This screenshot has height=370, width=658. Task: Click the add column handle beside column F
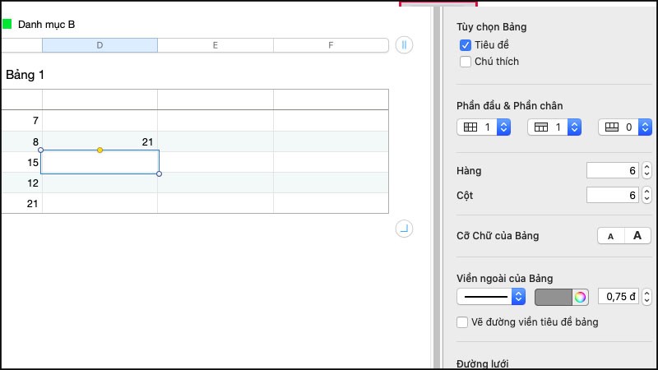pyautogui.click(x=404, y=45)
